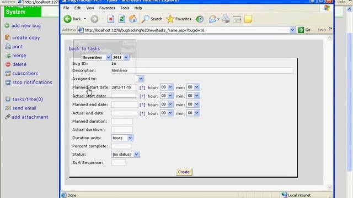Open the calendar year dropdown 2012
Screen dimensions: 353x198
pyautogui.click(x=120, y=57)
